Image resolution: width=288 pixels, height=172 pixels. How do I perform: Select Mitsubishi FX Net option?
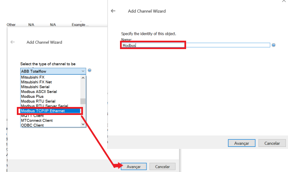(36, 82)
